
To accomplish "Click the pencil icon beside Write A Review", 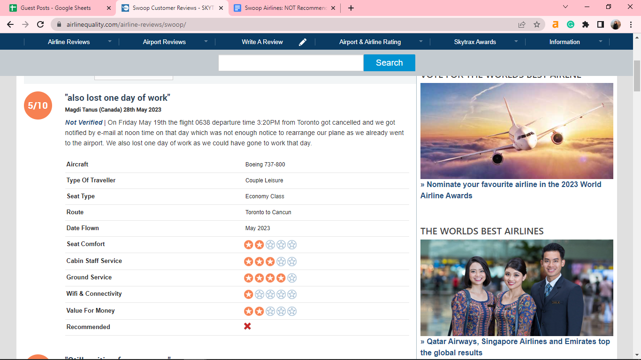I will (303, 42).
